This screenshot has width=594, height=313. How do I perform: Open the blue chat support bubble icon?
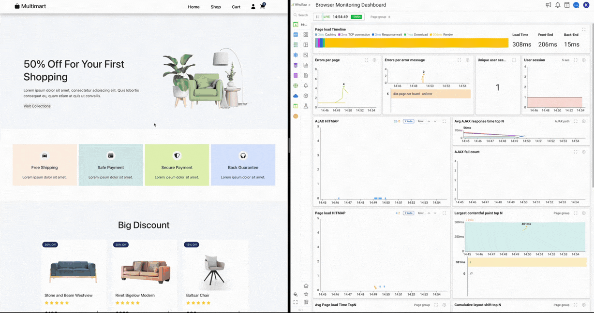(576, 5)
